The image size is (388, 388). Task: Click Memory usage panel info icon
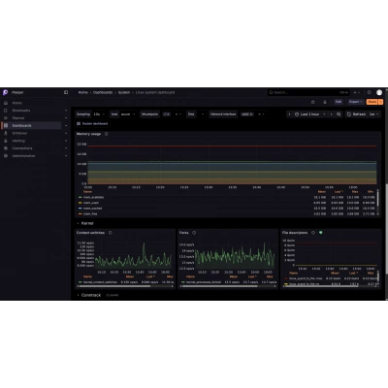pyautogui.click(x=106, y=134)
